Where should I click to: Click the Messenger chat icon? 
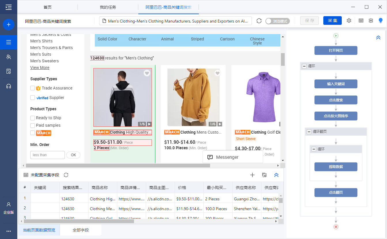[x=210, y=157]
